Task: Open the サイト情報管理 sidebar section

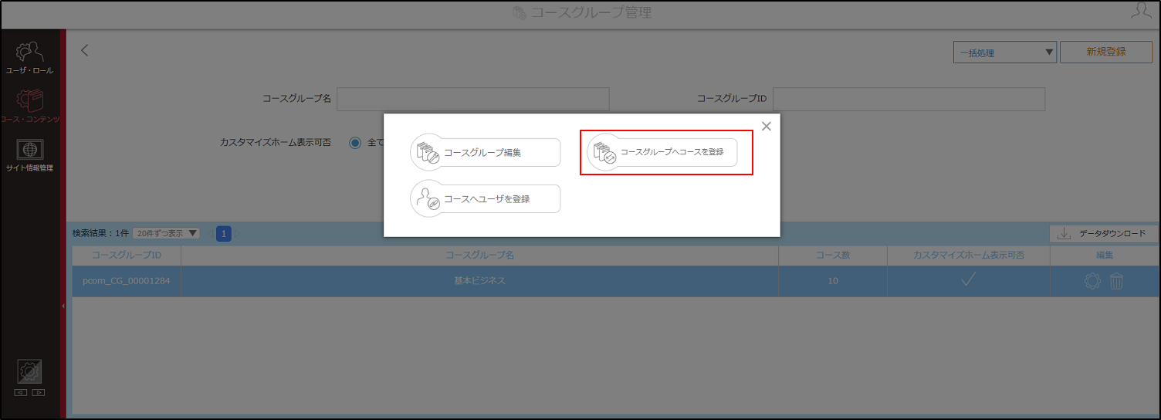Action: click(x=29, y=154)
